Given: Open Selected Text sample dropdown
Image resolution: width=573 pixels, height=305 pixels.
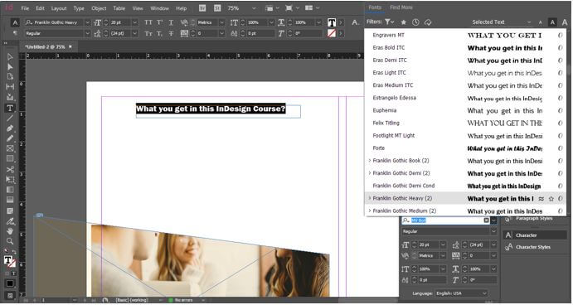Looking at the screenshot, I should [x=529, y=22].
